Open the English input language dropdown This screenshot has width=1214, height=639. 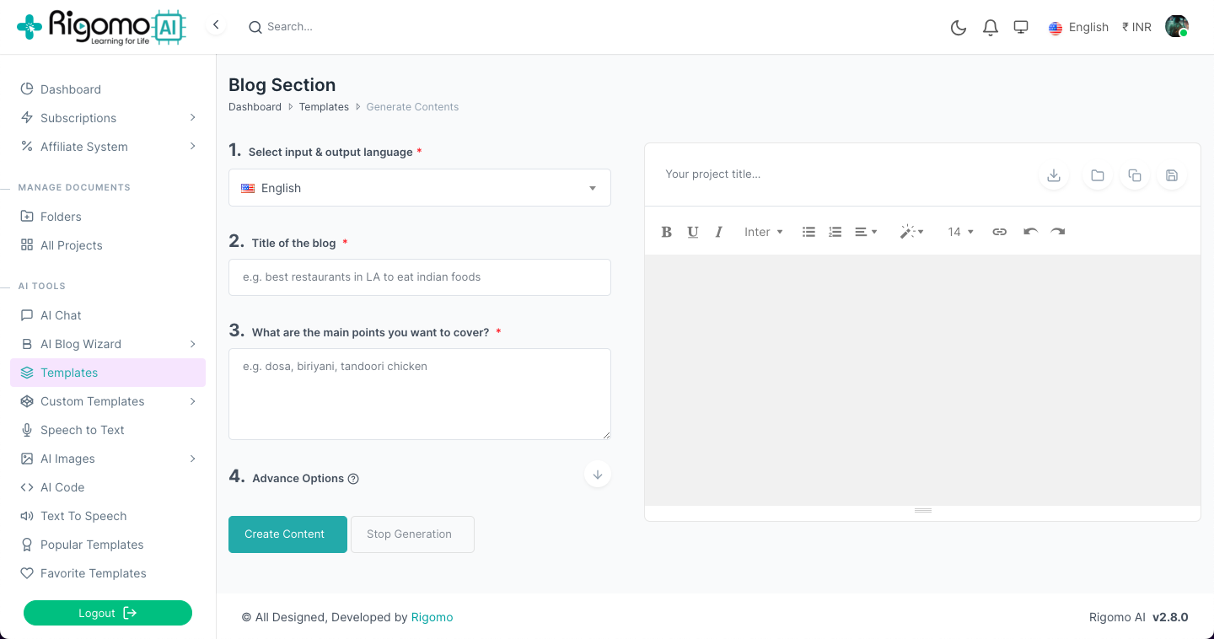pyautogui.click(x=419, y=188)
